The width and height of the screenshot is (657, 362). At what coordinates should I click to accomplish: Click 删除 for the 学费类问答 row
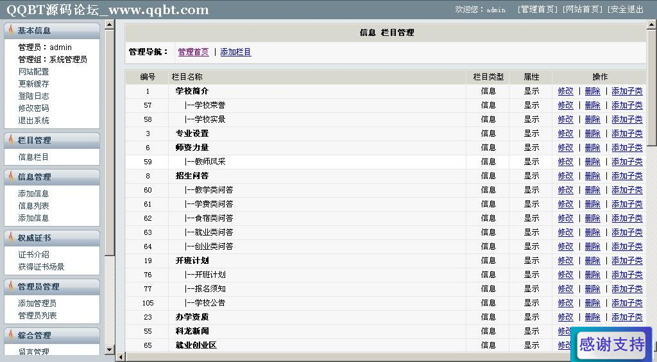point(592,204)
